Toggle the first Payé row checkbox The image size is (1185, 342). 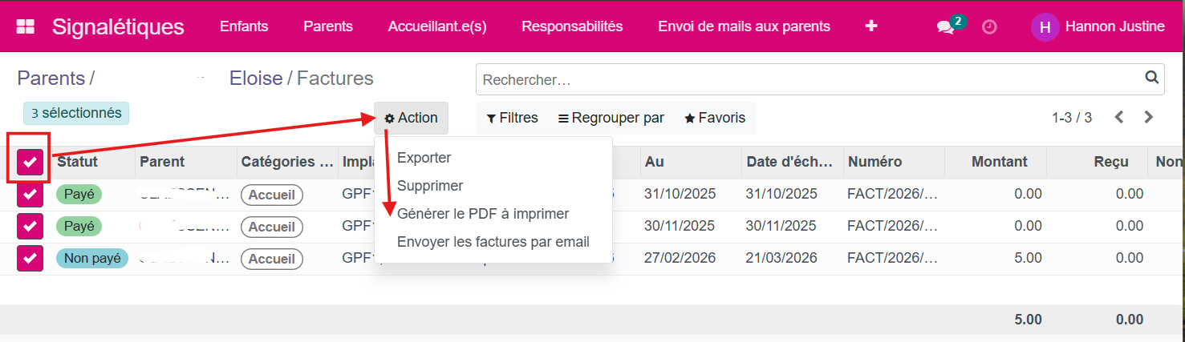(30, 195)
